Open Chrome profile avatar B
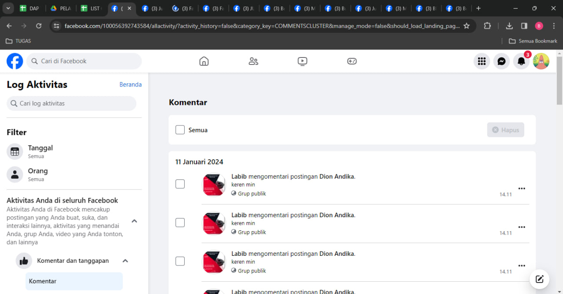The image size is (563, 294). [539, 26]
